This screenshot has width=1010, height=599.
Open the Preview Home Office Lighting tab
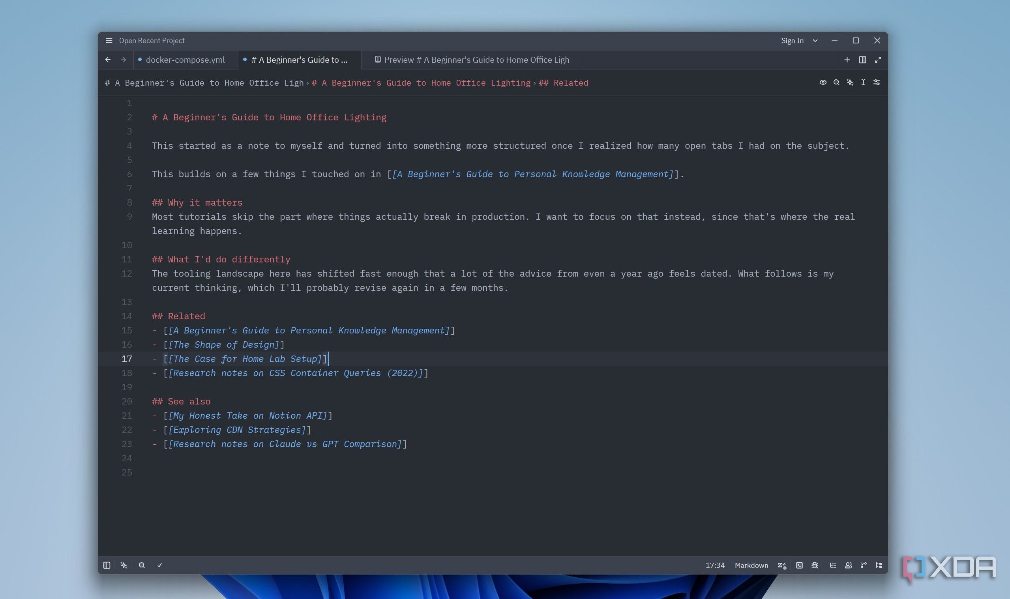pyautogui.click(x=472, y=60)
